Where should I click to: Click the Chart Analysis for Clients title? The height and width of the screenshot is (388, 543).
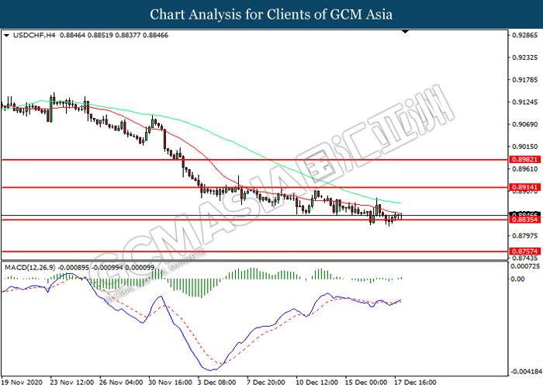point(271,15)
